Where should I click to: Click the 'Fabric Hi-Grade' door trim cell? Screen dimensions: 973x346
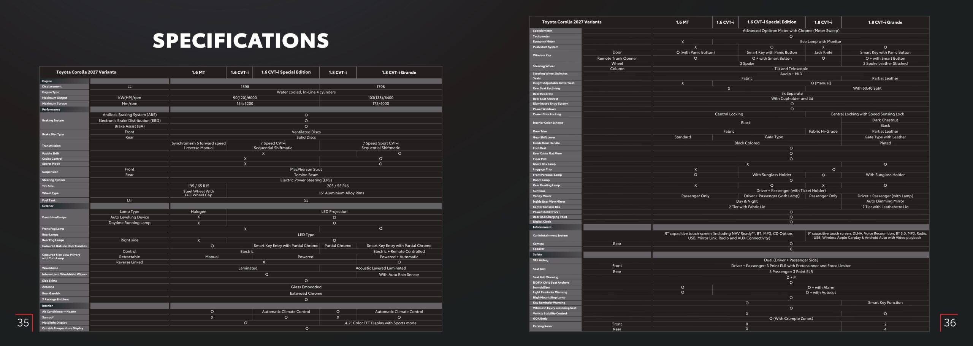pos(823,132)
